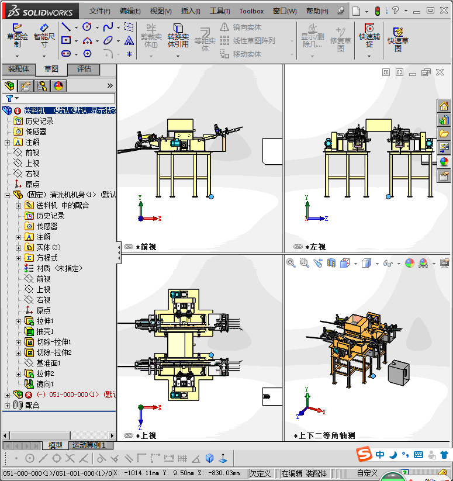
Task: Click the Zoom to Fit icon
Action: coord(291,263)
